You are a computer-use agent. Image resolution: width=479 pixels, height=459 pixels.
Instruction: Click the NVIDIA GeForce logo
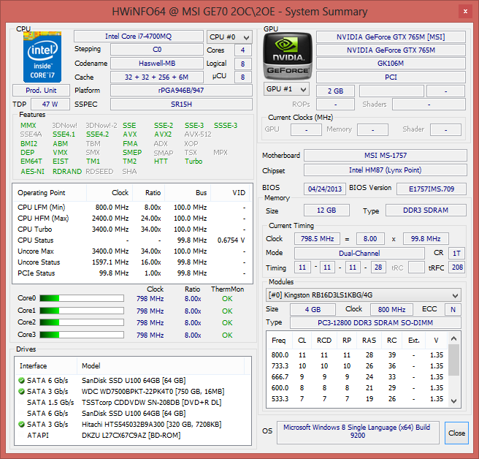[x=288, y=56]
